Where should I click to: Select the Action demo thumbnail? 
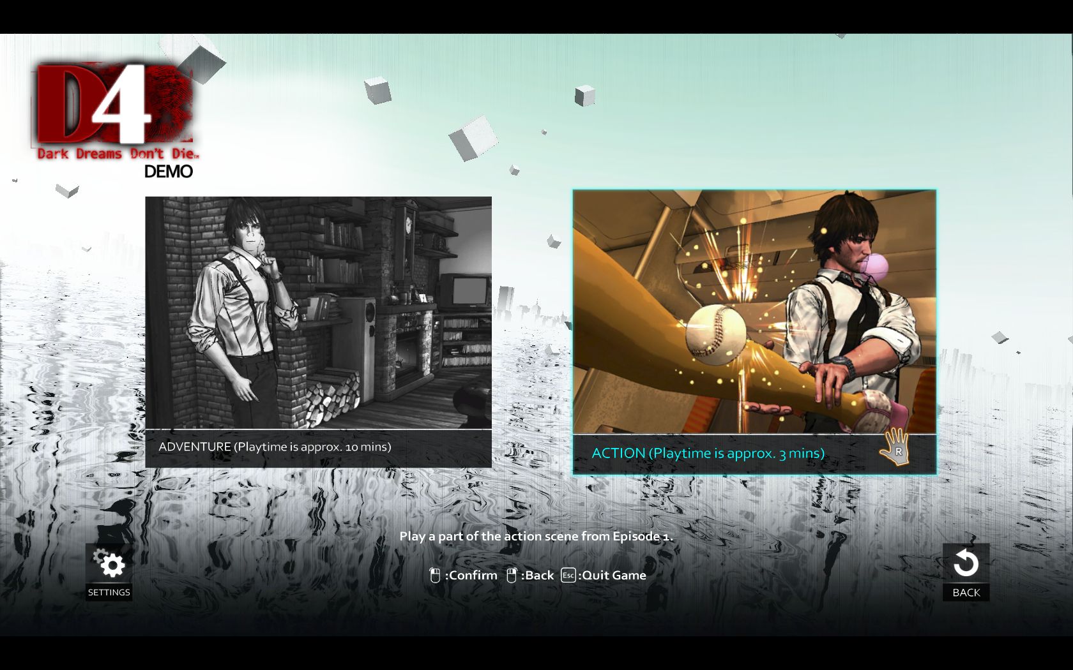coord(754,312)
